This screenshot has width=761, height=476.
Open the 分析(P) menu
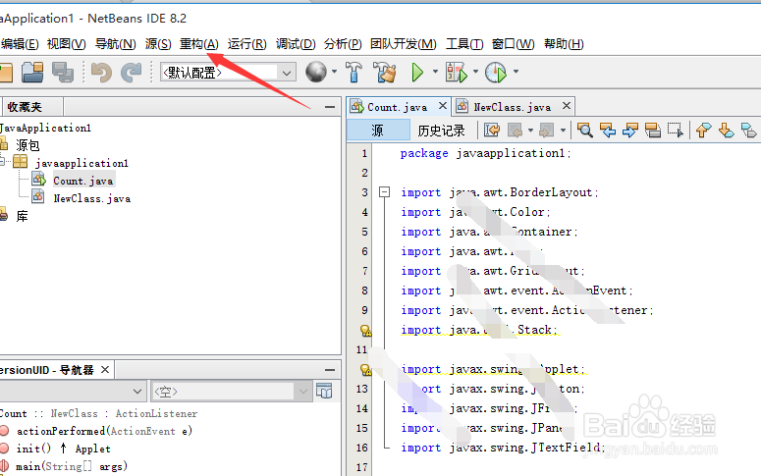[343, 44]
